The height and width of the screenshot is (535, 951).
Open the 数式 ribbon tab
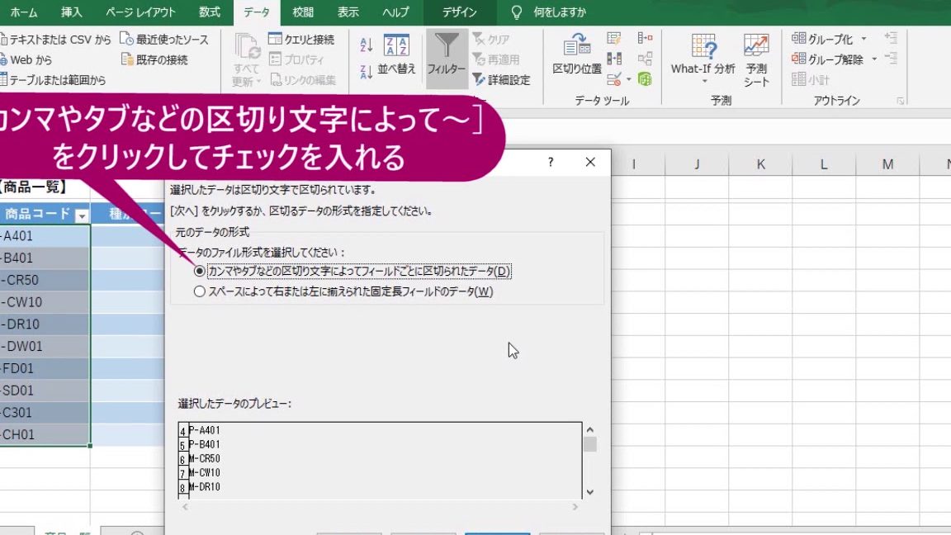click(210, 12)
